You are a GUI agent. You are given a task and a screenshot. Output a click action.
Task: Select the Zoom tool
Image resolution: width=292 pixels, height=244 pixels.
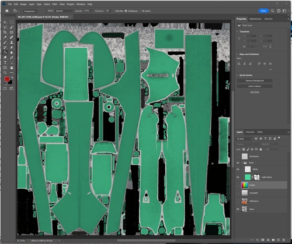click(x=5, y=73)
